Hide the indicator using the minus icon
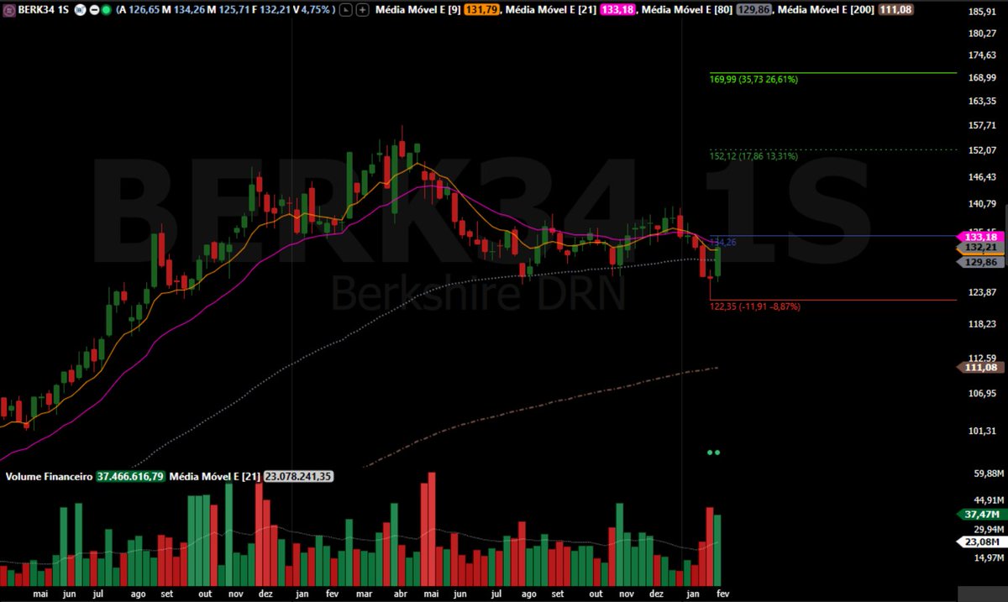 click(93, 9)
